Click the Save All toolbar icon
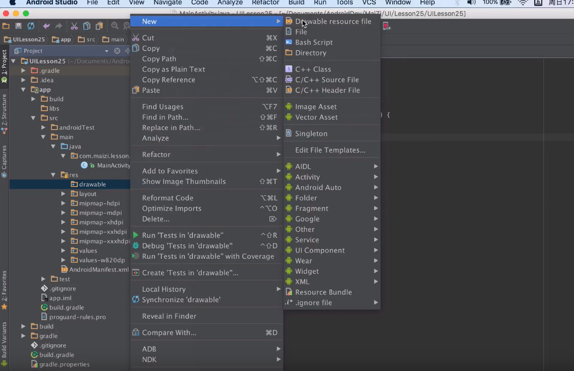This screenshot has width=574, height=371. [18, 26]
